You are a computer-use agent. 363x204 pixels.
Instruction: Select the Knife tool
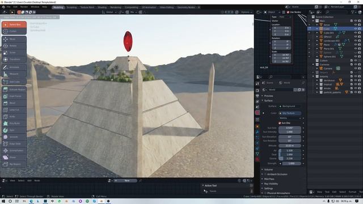coord(14,117)
